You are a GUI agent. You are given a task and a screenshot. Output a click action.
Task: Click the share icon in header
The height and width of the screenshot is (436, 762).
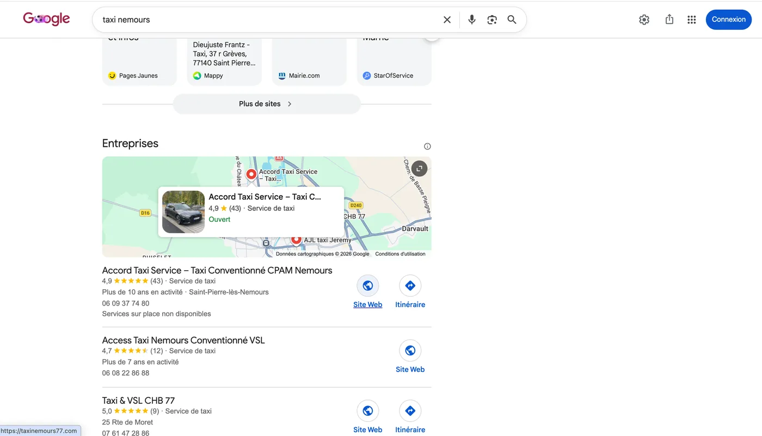pyautogui.click(x=669, y=20)
